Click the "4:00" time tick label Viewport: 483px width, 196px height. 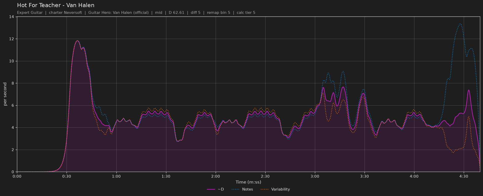point(414,177)
